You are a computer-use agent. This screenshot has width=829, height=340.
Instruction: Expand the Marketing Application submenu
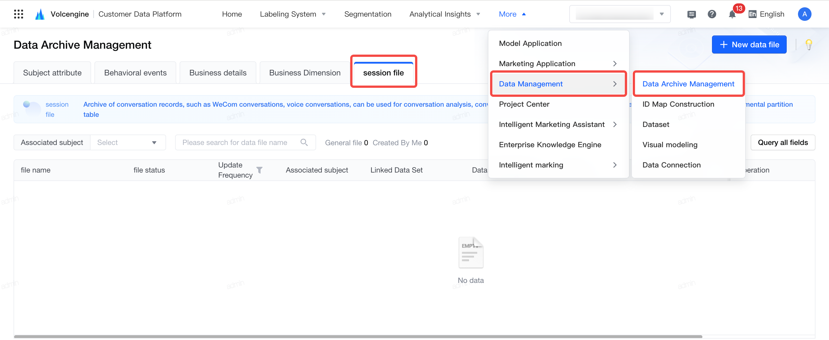click(x=558, y=64)
